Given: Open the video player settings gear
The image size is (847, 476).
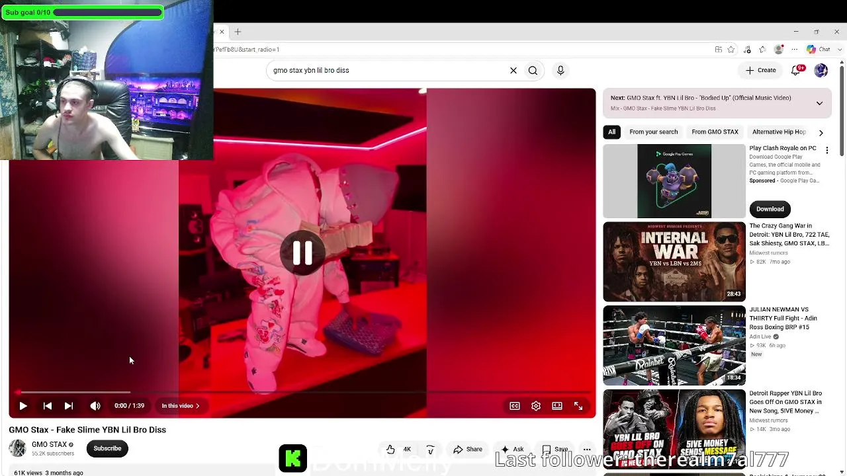Looking at the screenshot, I should pos(536,406).
